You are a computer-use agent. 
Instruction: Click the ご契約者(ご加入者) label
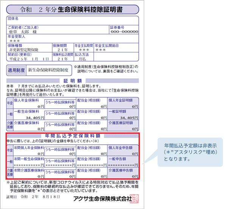pyautogui.click(x=23, y=27)
